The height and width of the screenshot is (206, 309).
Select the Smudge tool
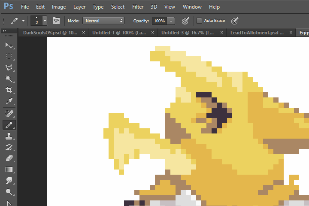9,181
